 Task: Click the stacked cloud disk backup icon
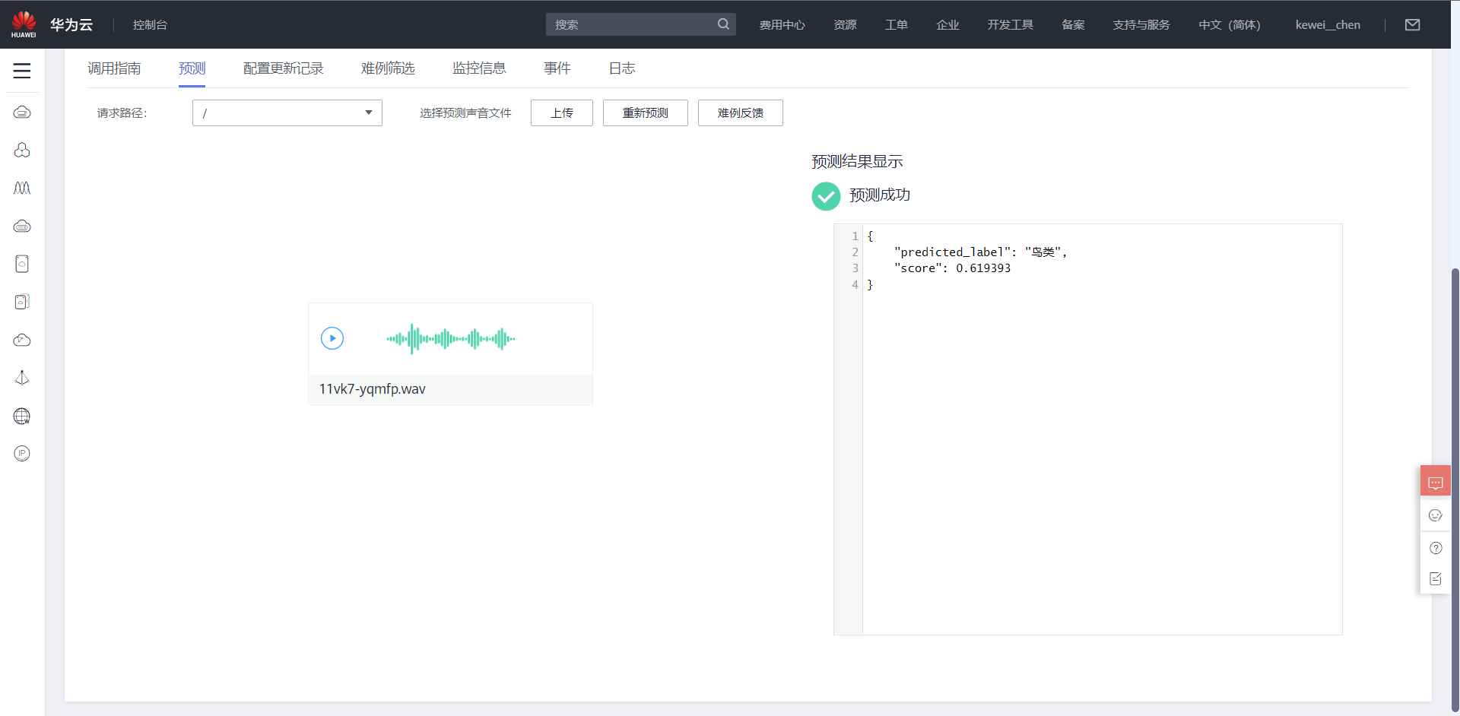tap(22, 302)
